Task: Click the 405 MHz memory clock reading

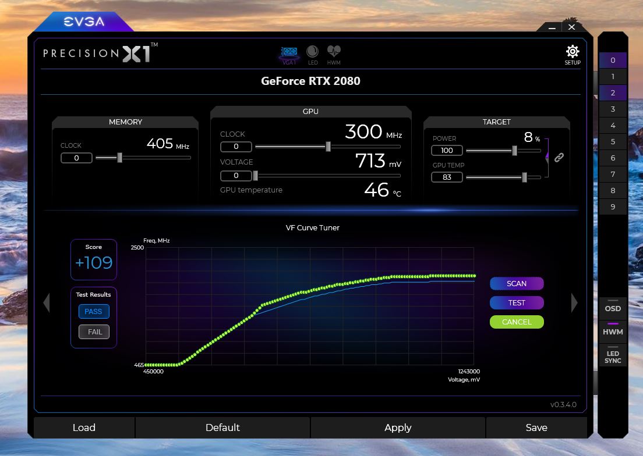Action: pos(168,144)
